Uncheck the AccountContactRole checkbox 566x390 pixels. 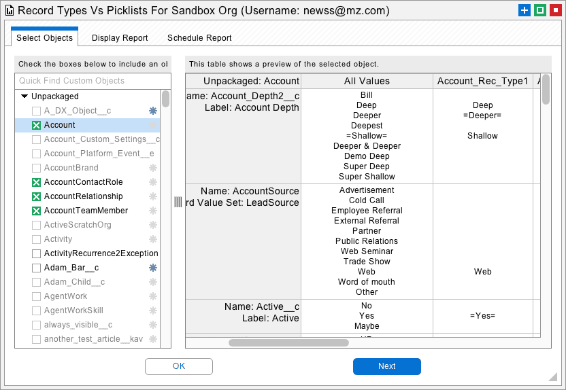click(36, 182)
